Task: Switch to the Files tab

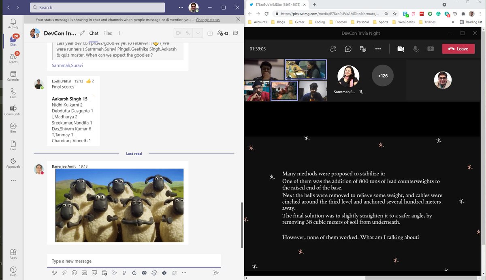Action: pyautogui.click(x=107, y=33)
